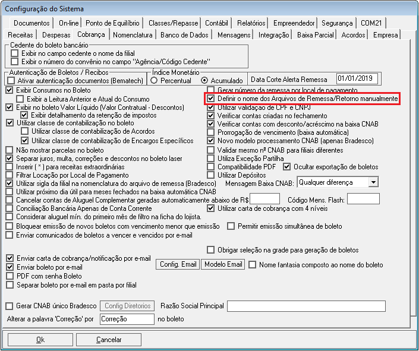The height and width of the screenshot is (351, 419).
Task: Open the Relatórios tab
Action: click(251, 23)
